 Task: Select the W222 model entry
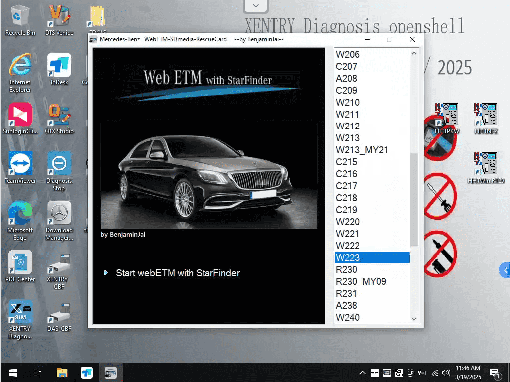[x=348, y=246]
